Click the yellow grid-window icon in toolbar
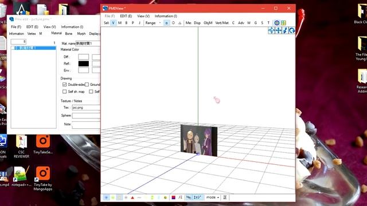Image resolution: width=367 pixels, height=206 pixels. point(283,23)
